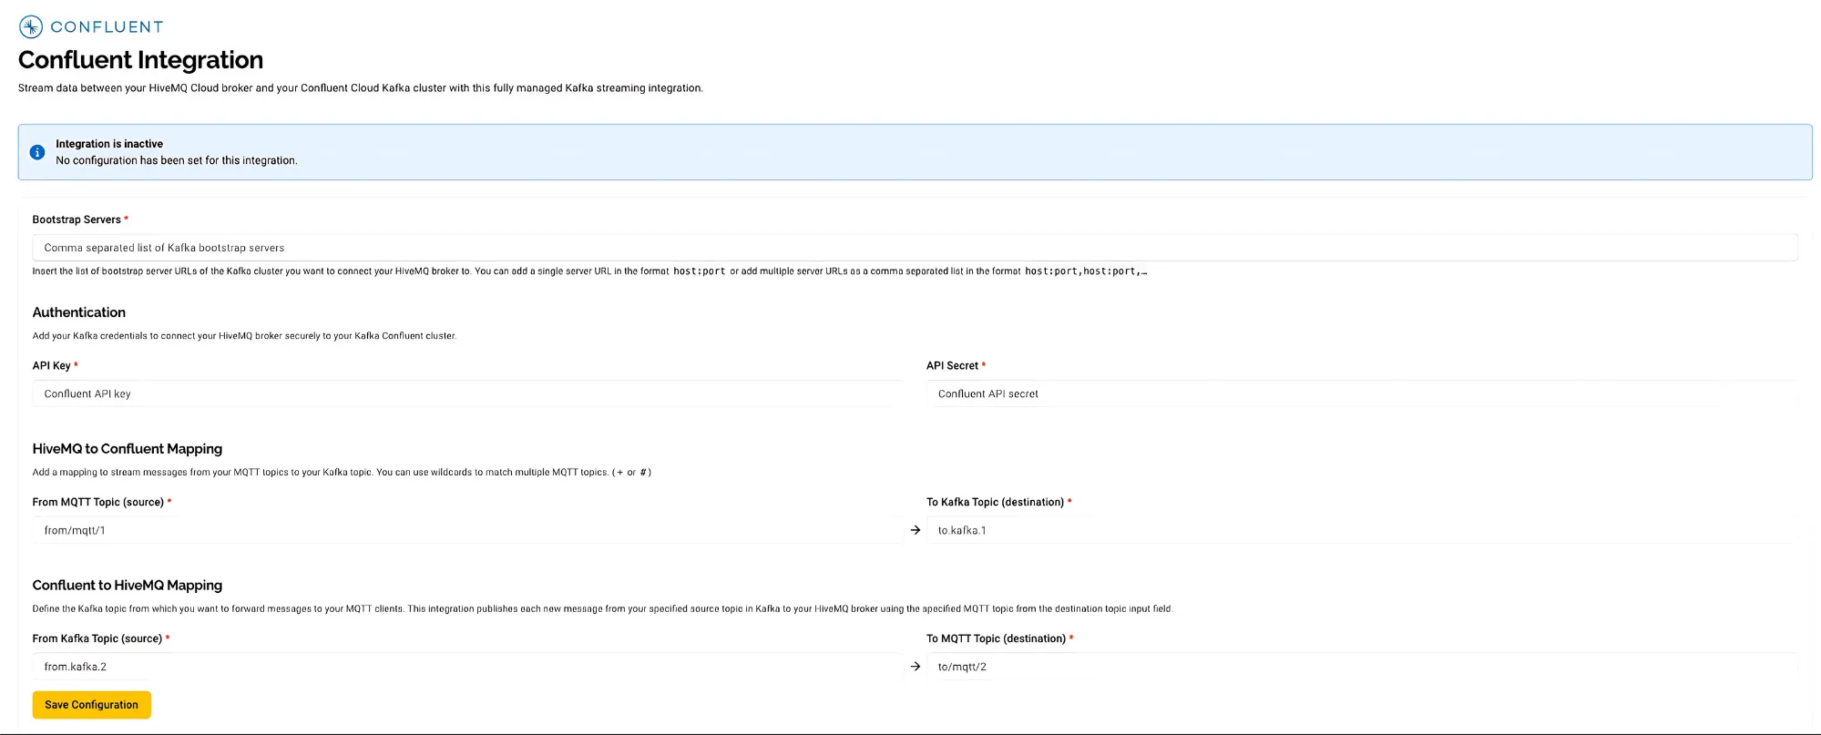Edit the To Kafka Topic destination field

[x=1362, y=530]
